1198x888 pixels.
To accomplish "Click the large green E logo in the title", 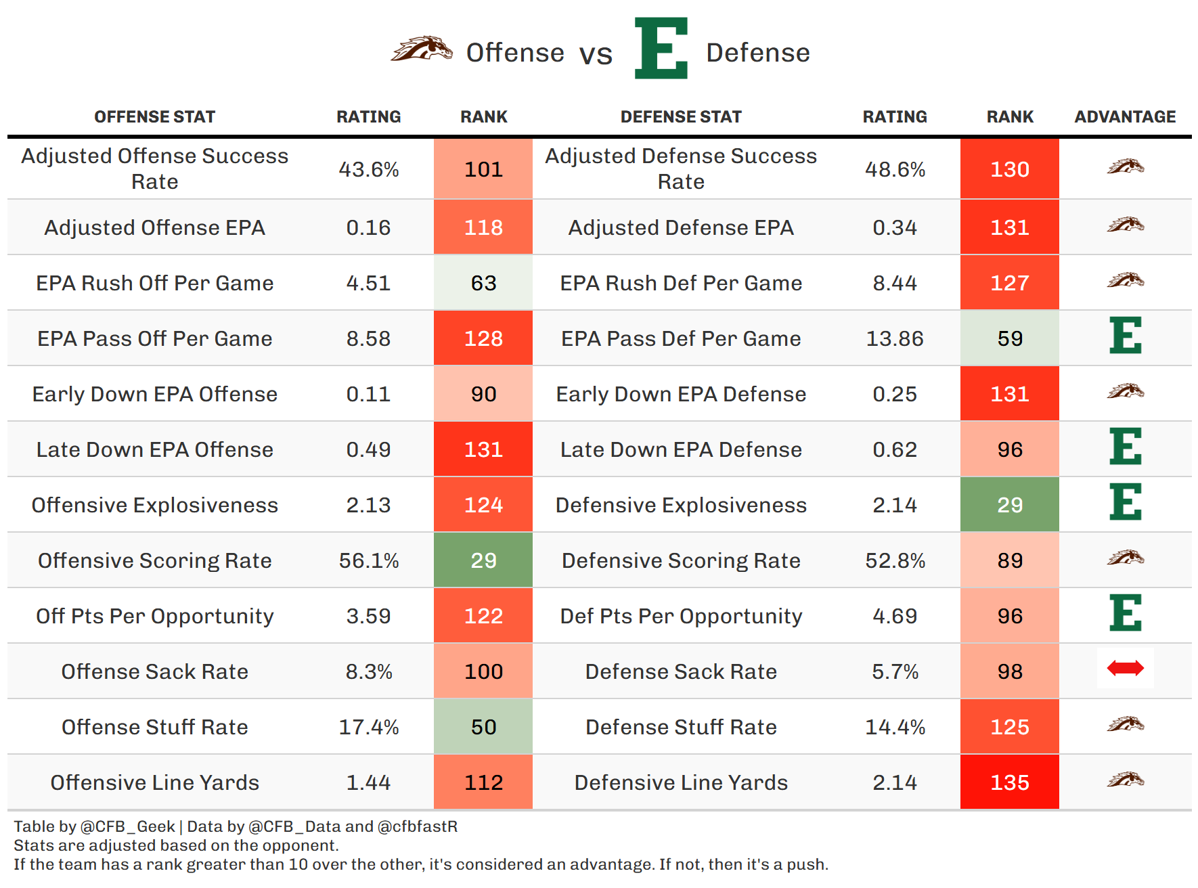I will tap(661, 49).
